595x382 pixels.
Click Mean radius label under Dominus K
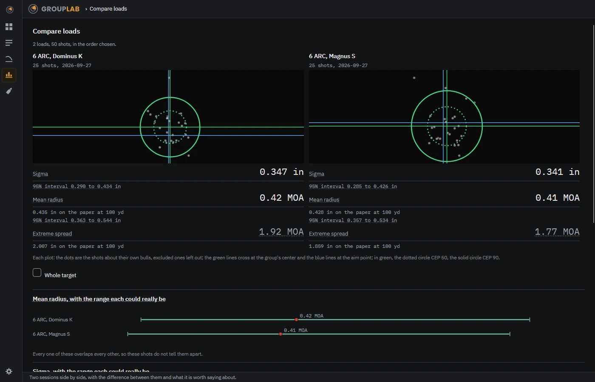[48, 200]
